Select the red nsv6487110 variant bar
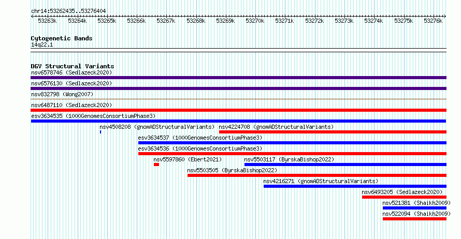Image resolution: width=461 pixels, height=239 pixels. pyautogui.click(x=238, y=110)
